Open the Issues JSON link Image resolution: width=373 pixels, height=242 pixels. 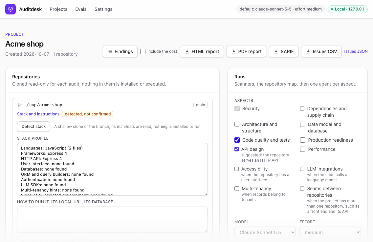356,51
